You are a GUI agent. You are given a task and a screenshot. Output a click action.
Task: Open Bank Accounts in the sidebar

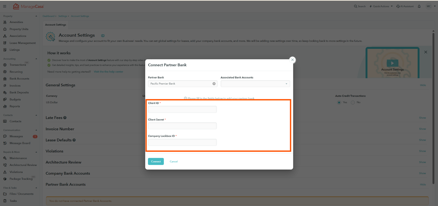coord(19,79)
